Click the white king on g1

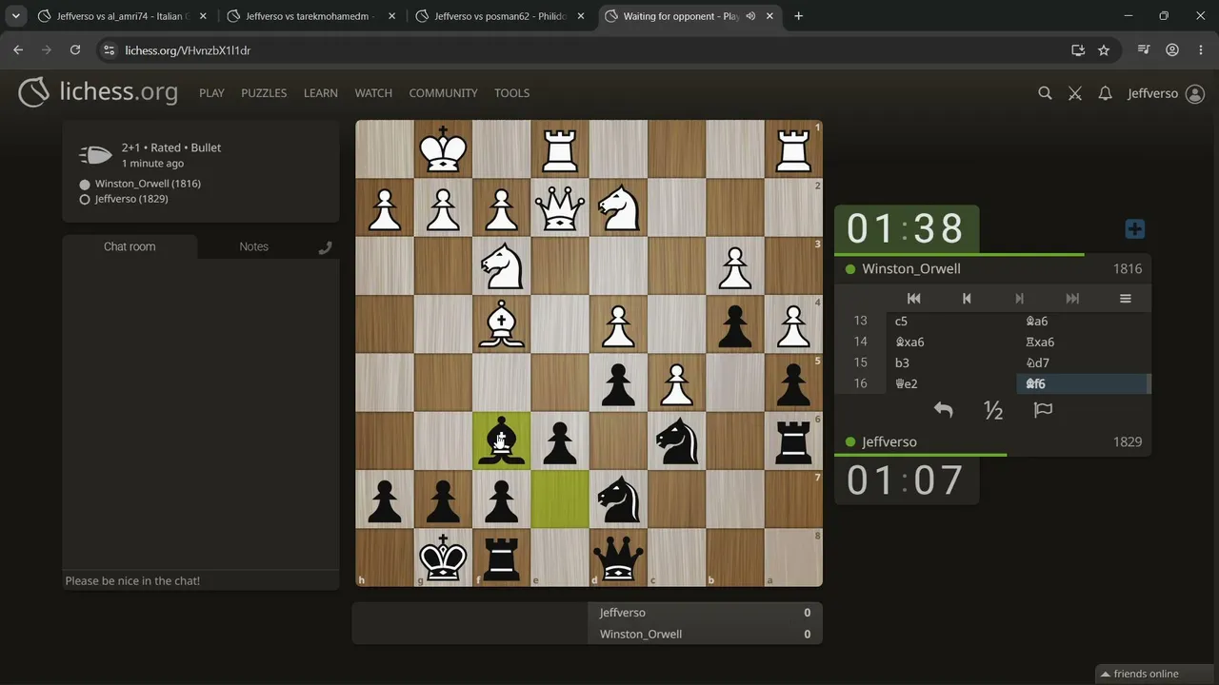click(443, 149)
